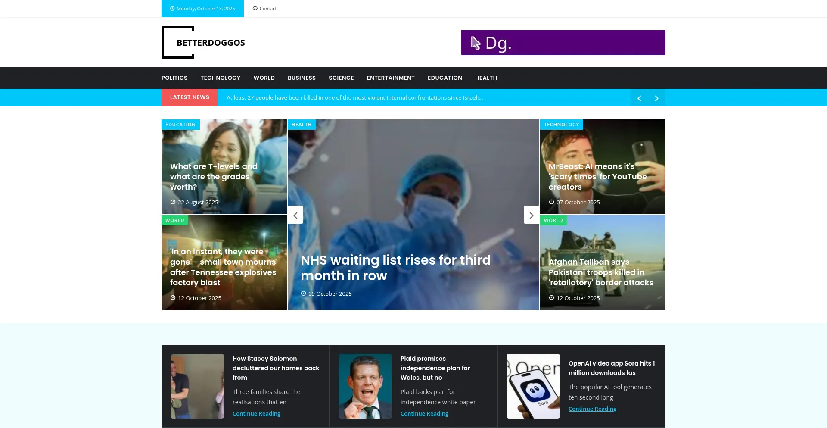Click the Education tag on T-levels story
Image resolution: width=827 pixels, height=428 pixels.
(x=180, y=125)
